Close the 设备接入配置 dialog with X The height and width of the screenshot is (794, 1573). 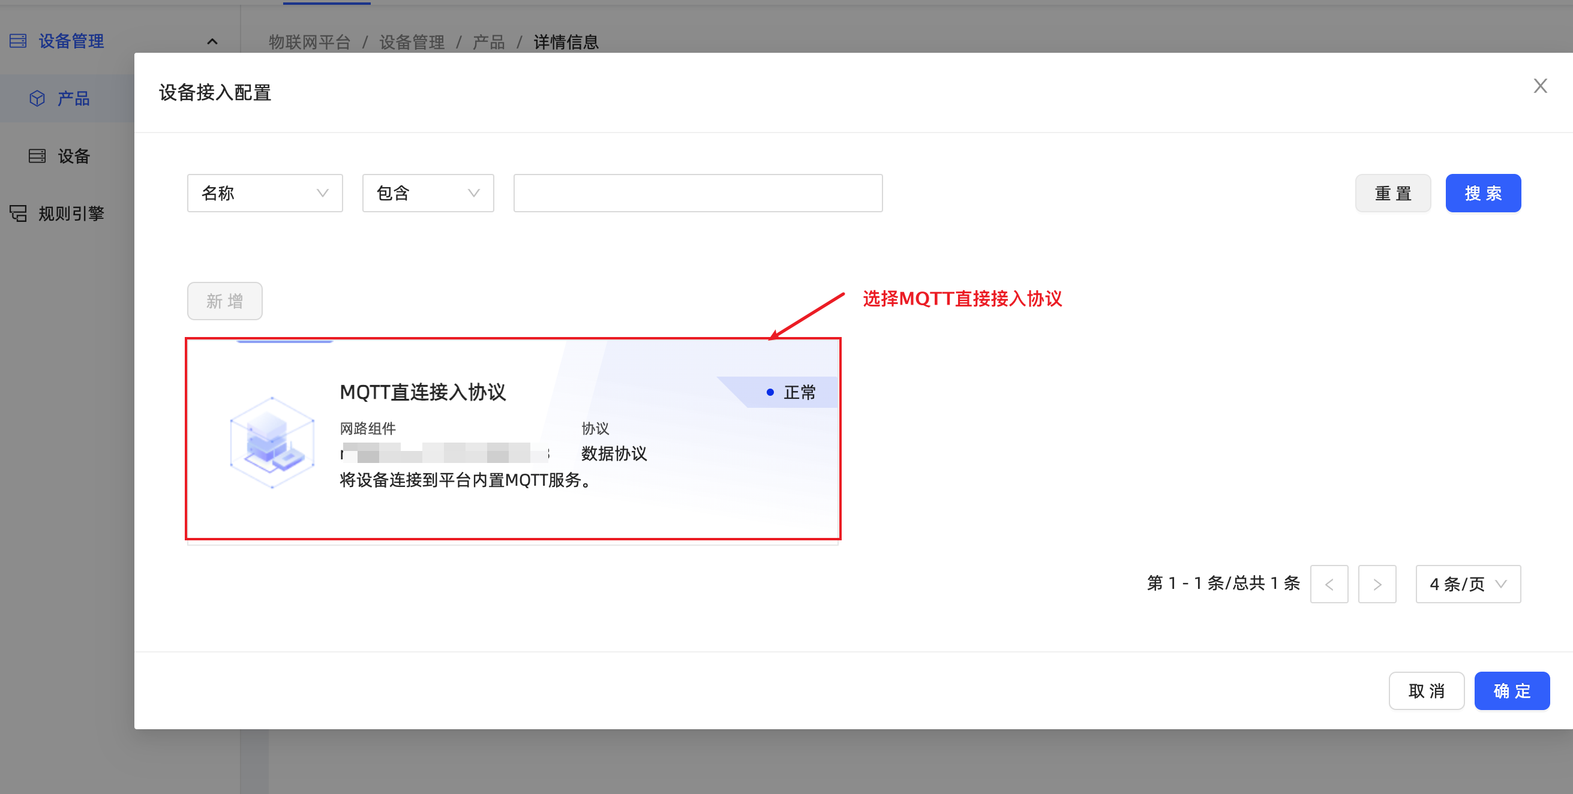tap(1540, 86)
